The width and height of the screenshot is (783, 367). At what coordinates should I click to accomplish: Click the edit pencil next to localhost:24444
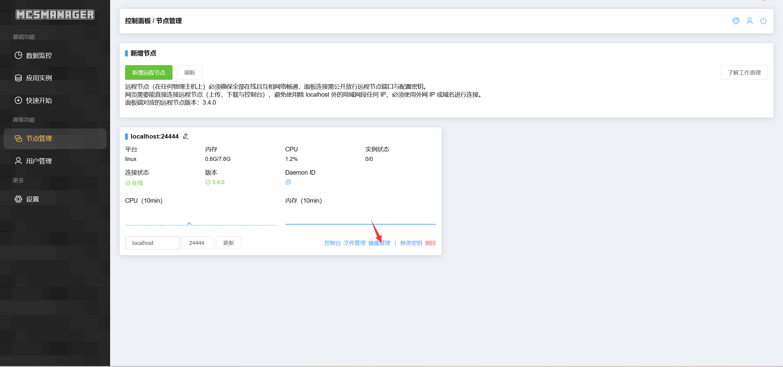186,136
